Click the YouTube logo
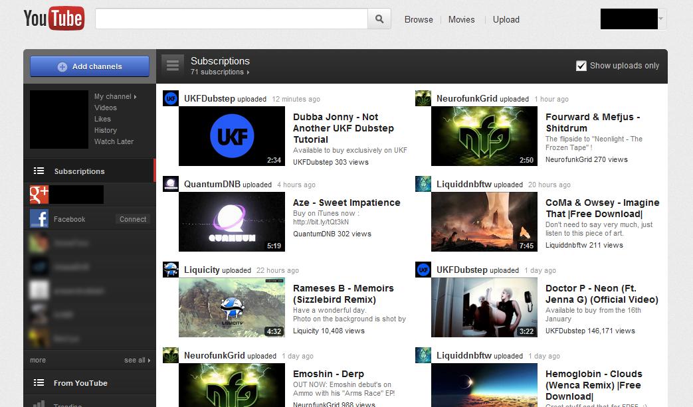The image size is (693, 407). pyautogui.click(x=54, y=19)
